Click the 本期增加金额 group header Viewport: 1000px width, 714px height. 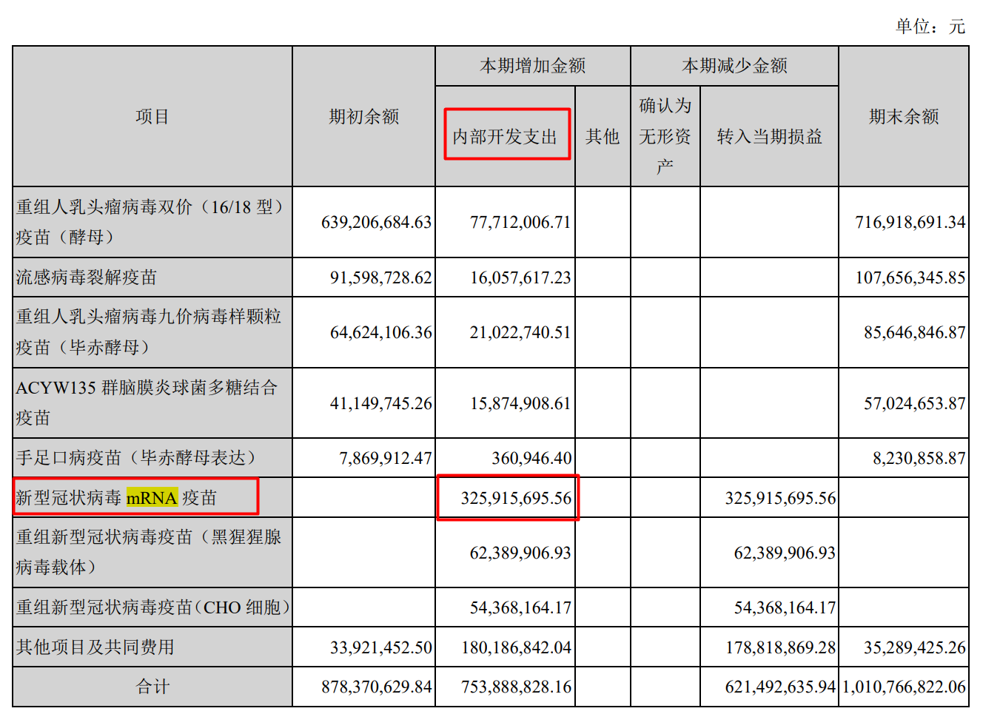click(533, 66)
